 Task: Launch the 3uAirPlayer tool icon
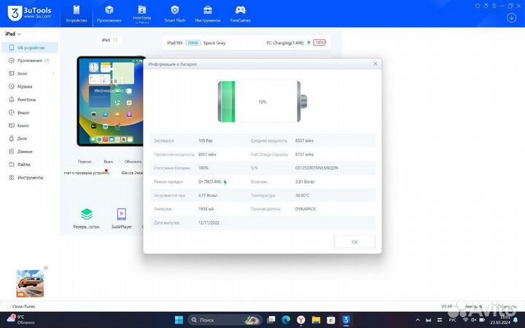click(x=122, y=214)
